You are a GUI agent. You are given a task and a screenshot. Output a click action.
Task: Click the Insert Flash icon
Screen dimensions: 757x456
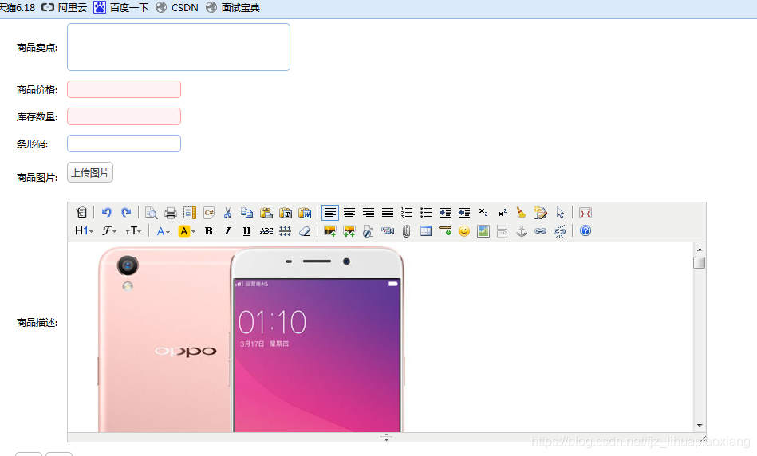coord(369,230)
